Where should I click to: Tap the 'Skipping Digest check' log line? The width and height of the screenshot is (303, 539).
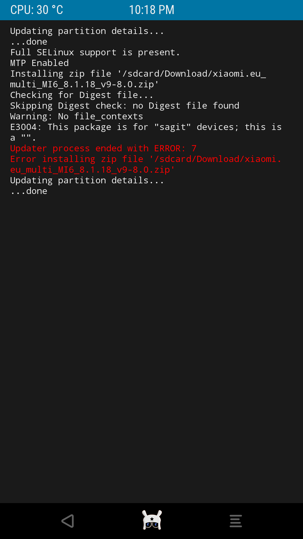[x=125, y=106]
